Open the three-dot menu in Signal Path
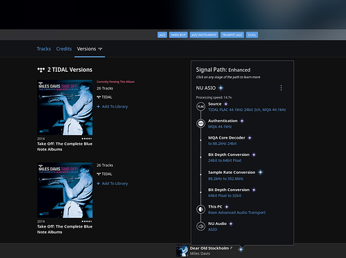Viewport: 346px width, 258px height. [281, 88]
